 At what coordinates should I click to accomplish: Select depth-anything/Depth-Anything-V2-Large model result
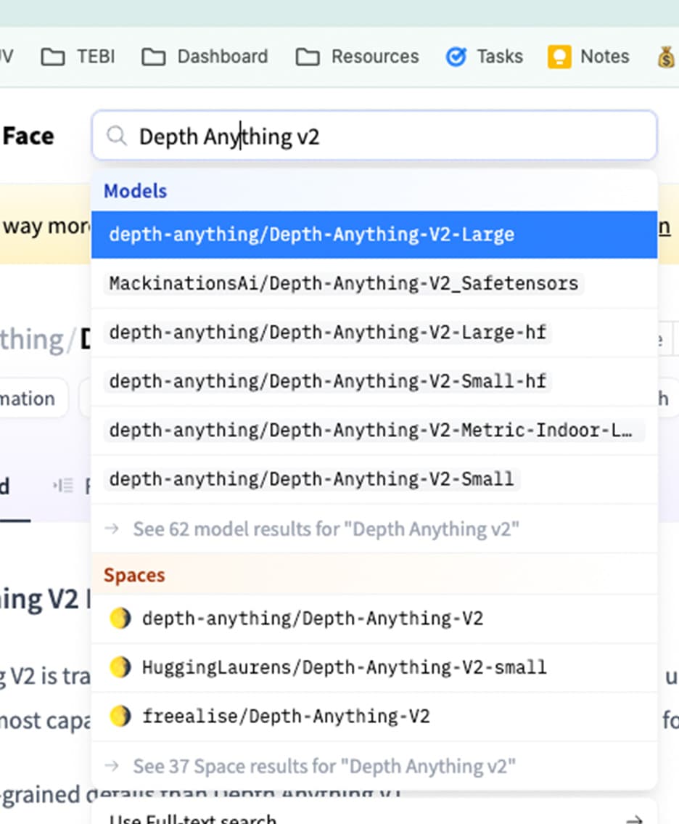coord(311,234)
